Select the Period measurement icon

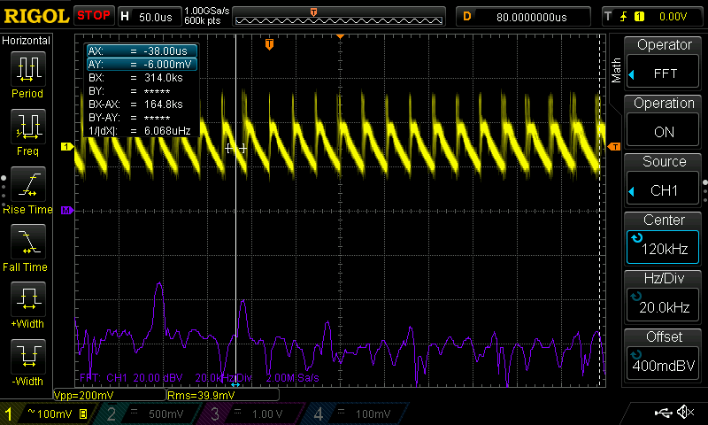[28, 69]
